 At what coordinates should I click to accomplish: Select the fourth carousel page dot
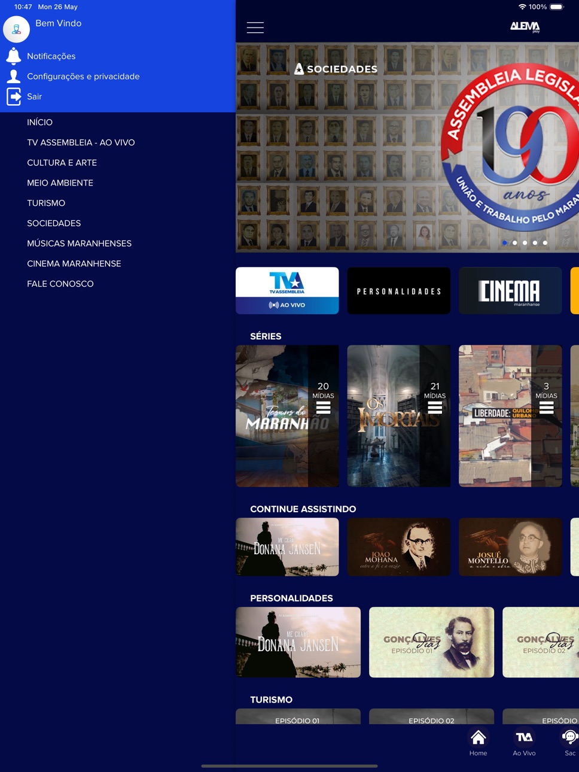(535, 243)
